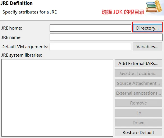Click the stacked books library icon
164x138 pixels.
(x=154, y=6)
